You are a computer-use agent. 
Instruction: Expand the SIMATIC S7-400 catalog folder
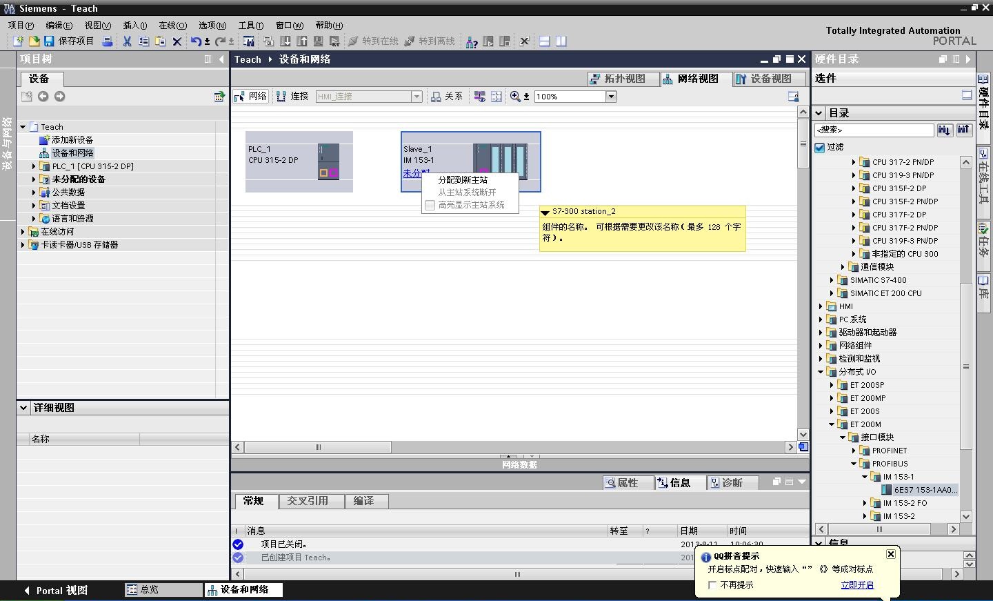click(x=832, y=280)
